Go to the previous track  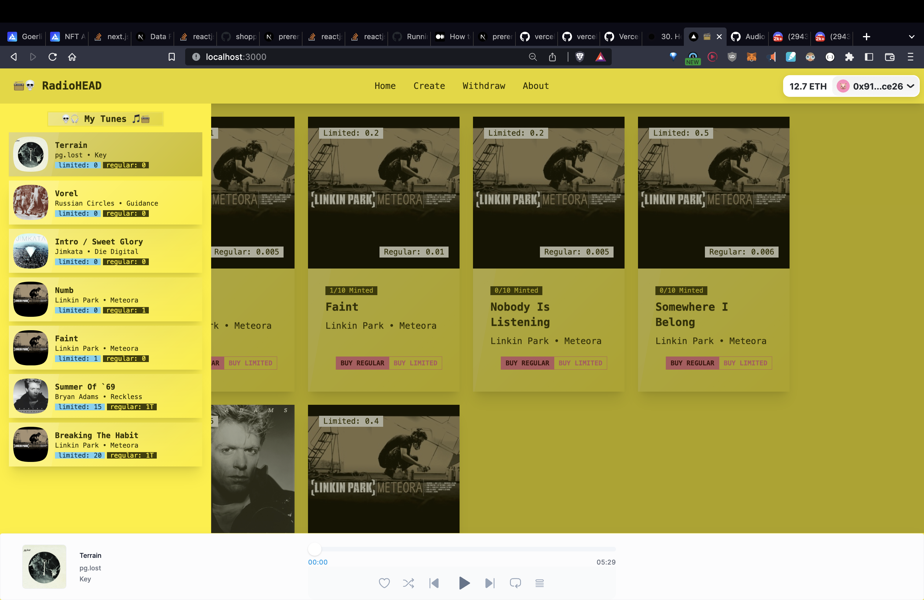[x=434, y=583]
